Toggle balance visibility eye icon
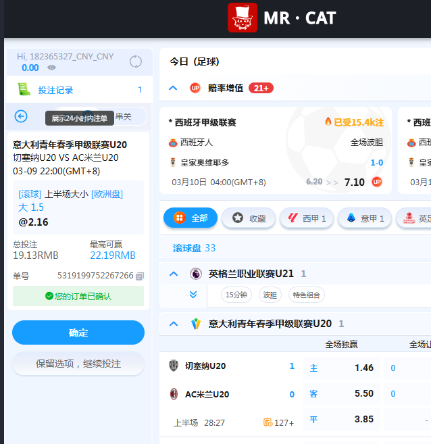The height and width of the screenshot is (444, 431). [51, 68]
